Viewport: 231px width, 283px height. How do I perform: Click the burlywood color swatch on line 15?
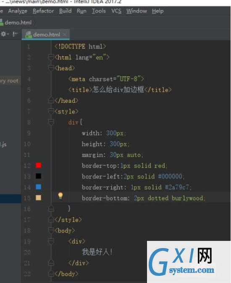click(x=38, y=198)
